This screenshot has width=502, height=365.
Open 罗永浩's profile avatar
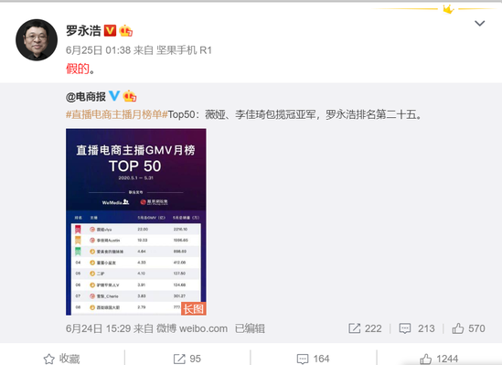[37, 39]
